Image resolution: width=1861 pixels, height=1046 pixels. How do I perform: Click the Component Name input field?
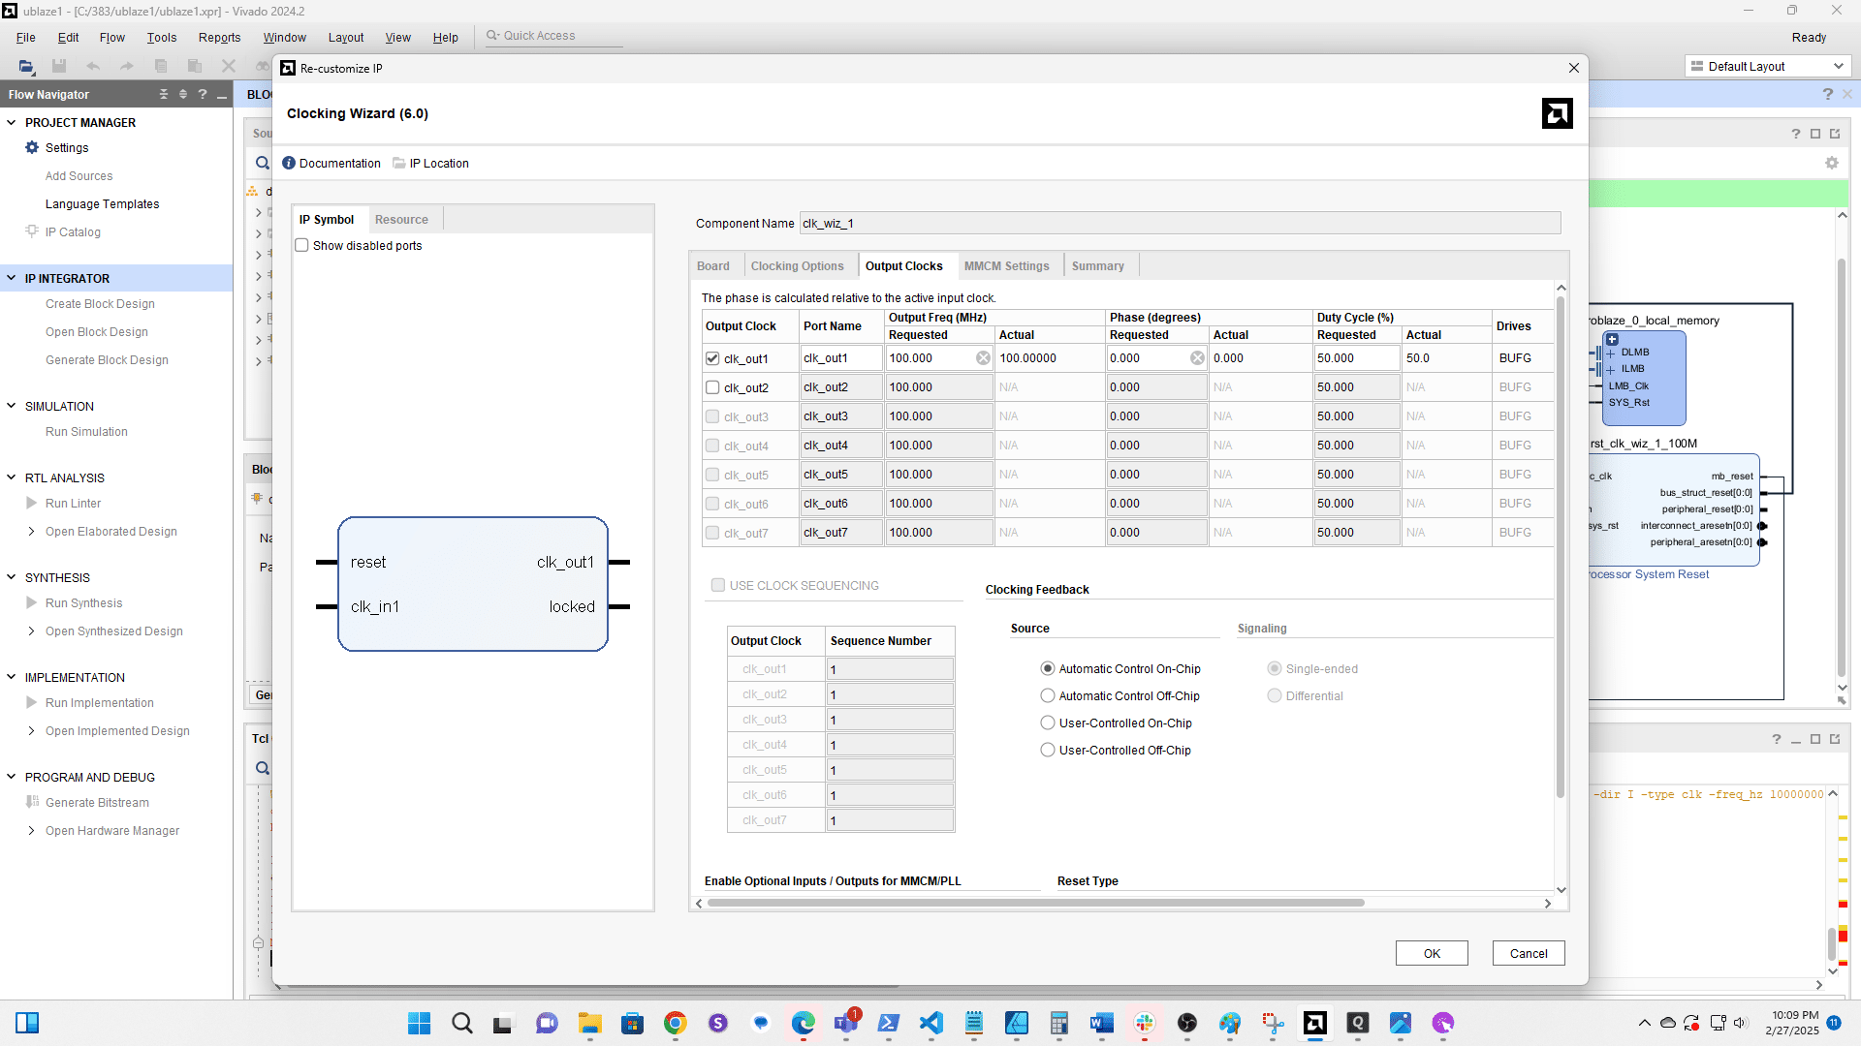click(1179, 224)
